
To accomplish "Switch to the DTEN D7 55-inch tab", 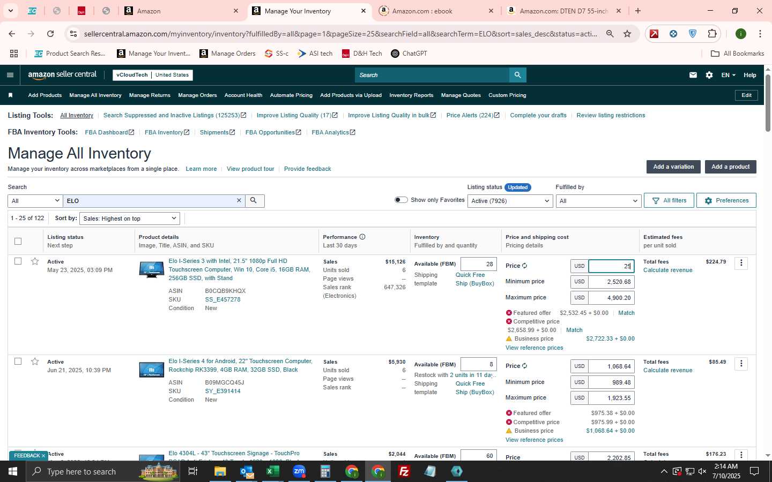I will [x=565, y=11].
